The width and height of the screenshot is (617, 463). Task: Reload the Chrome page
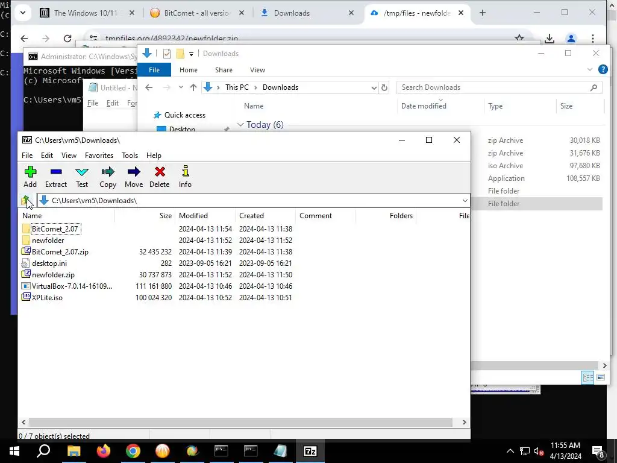pyautogui.click(x=67, y=38)
